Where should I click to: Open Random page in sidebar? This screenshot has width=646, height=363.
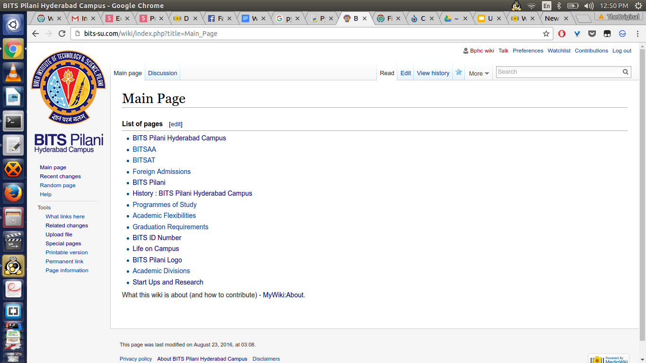(58, 185)
